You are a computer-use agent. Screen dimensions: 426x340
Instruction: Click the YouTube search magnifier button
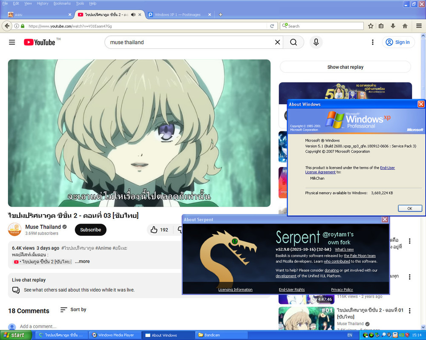pos(294,42)
